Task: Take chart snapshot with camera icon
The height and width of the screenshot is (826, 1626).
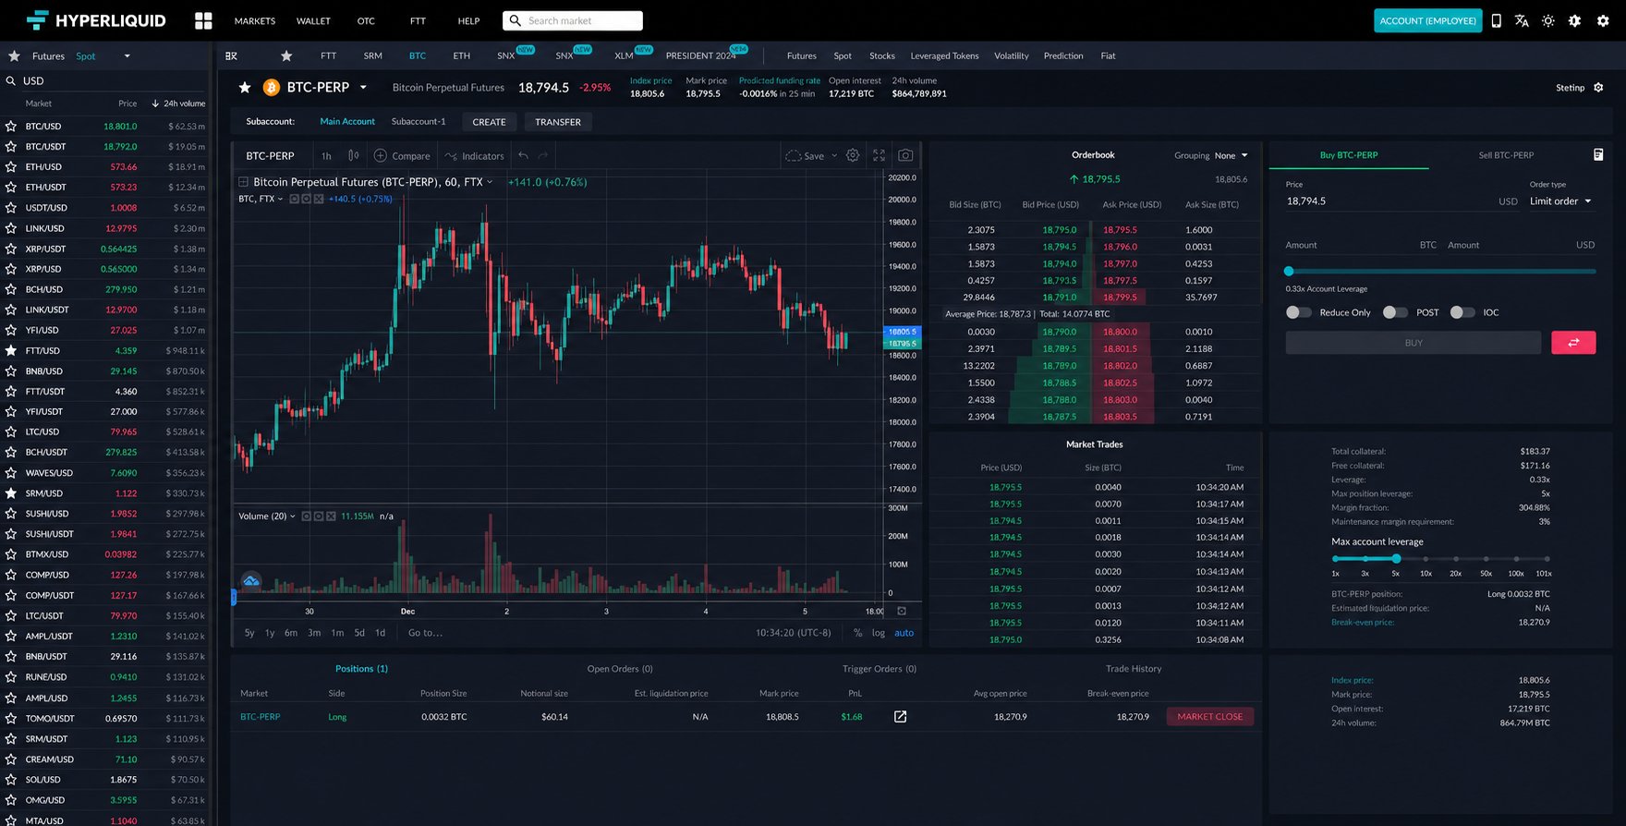Action: click(x=905, y=155)
